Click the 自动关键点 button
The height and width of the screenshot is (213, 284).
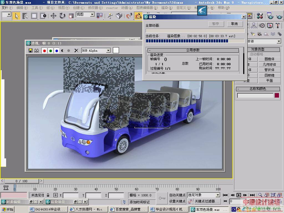coord(177,195)
